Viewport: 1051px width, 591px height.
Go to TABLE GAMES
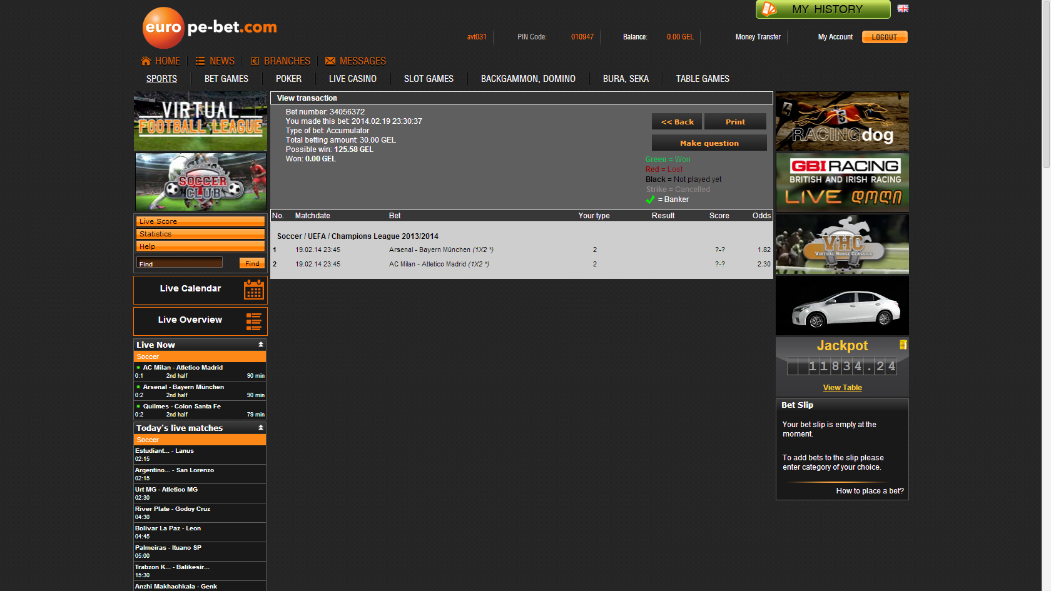[703, 79]
